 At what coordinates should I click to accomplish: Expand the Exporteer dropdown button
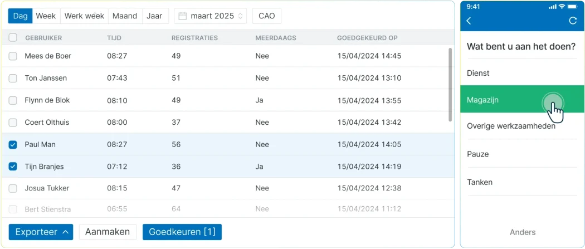pos(41,232)
